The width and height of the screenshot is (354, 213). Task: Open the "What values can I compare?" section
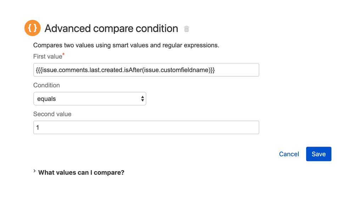pos(81,172)
